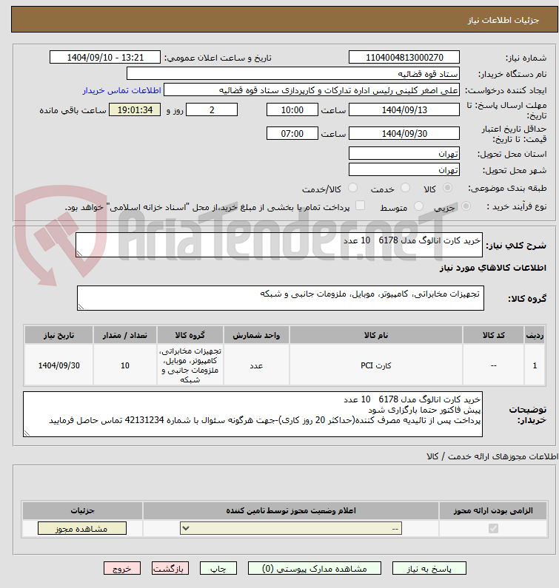
Task: Click the quantity cell showing 10
Action: [x=125, y=365]
